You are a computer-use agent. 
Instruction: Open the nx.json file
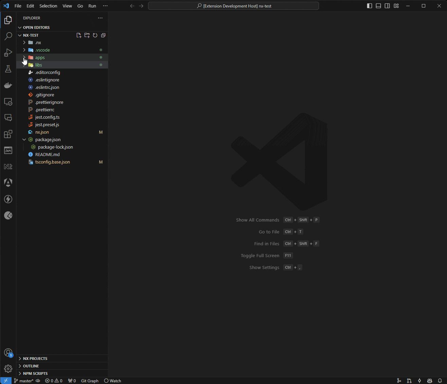(62, 132)
